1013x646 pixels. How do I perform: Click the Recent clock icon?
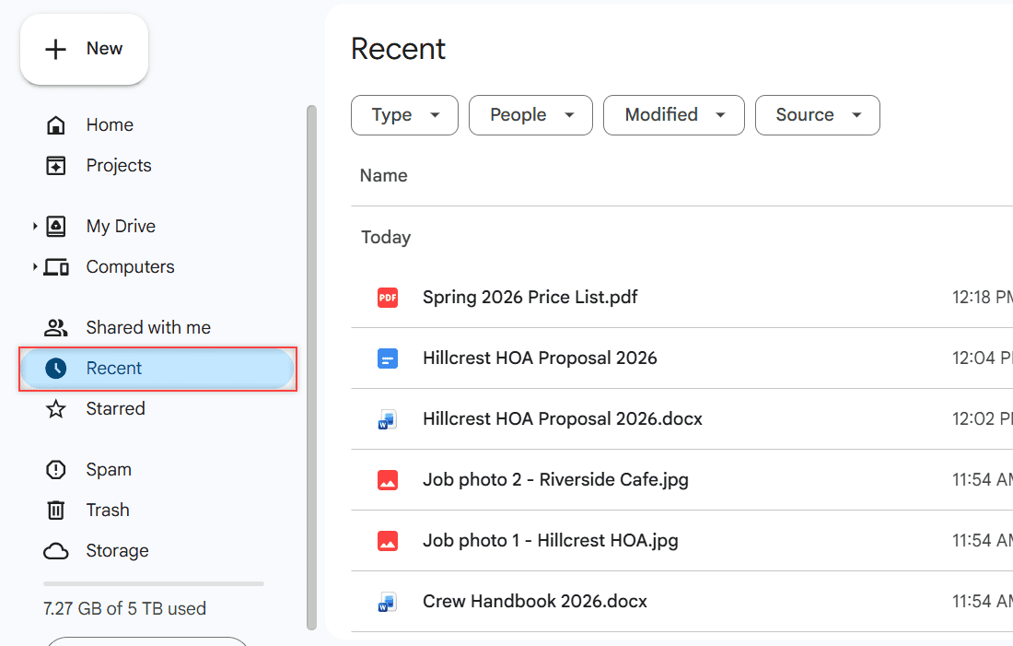tap(56, 369)
